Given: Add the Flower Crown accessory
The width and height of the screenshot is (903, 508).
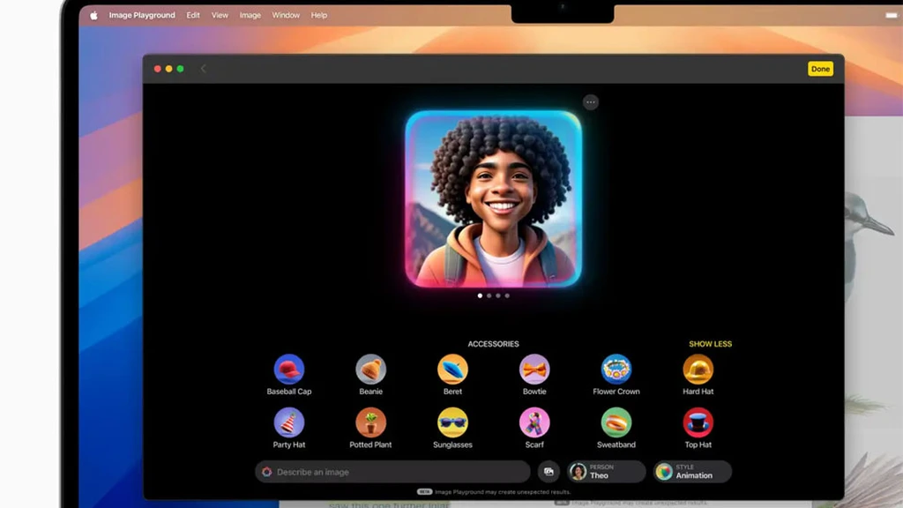Looking at the screenshot, I should coord(616,369).
